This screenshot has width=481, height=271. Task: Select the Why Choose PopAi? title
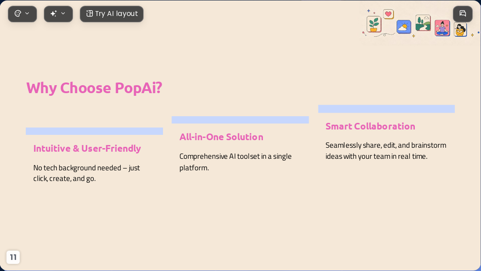94,88
